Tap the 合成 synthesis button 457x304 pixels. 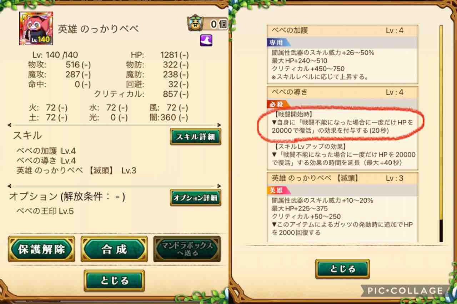coord(114,249)
